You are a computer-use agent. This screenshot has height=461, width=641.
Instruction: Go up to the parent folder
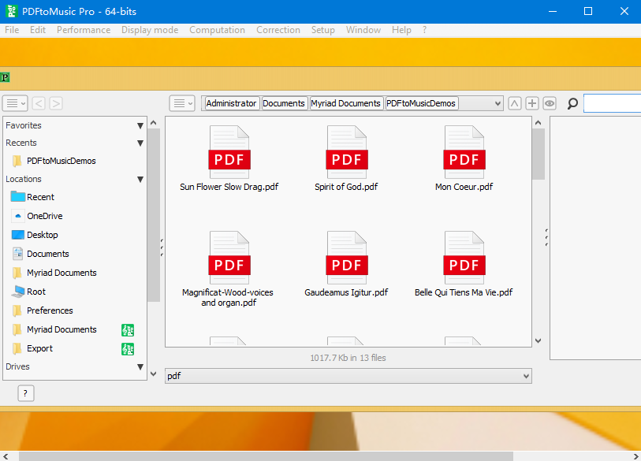point(515,103)
